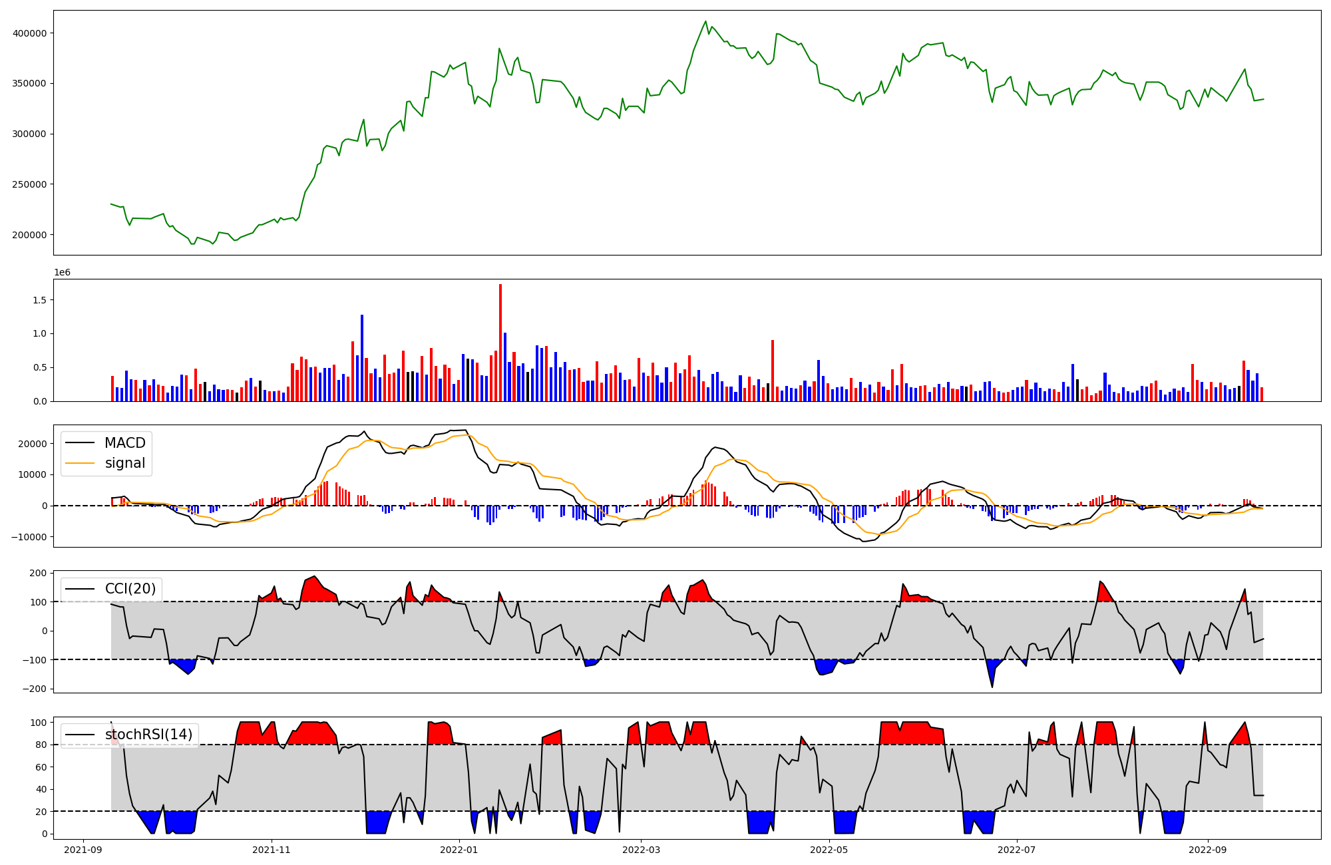This screenshot has width=1331, height=865.
Task: Click the tallest blue volume bar
Action: point(362,359)
